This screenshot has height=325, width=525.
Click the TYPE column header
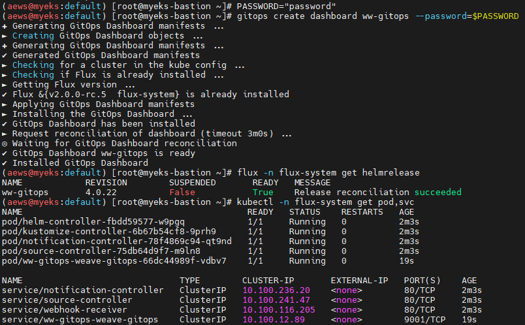pyautogui.click(x=189, y=280)
